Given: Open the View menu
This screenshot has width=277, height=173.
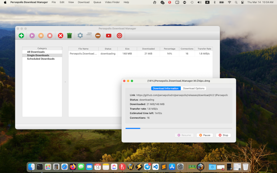Looking at the screenshot, I should (71, 2).
